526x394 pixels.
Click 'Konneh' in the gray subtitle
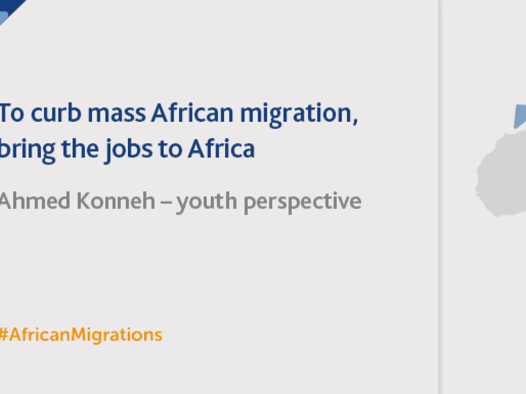[x=116, y=201]
